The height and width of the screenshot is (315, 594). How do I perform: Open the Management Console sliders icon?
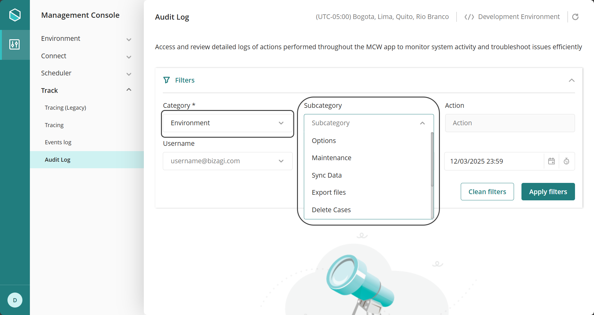click(x=15, y=45)
